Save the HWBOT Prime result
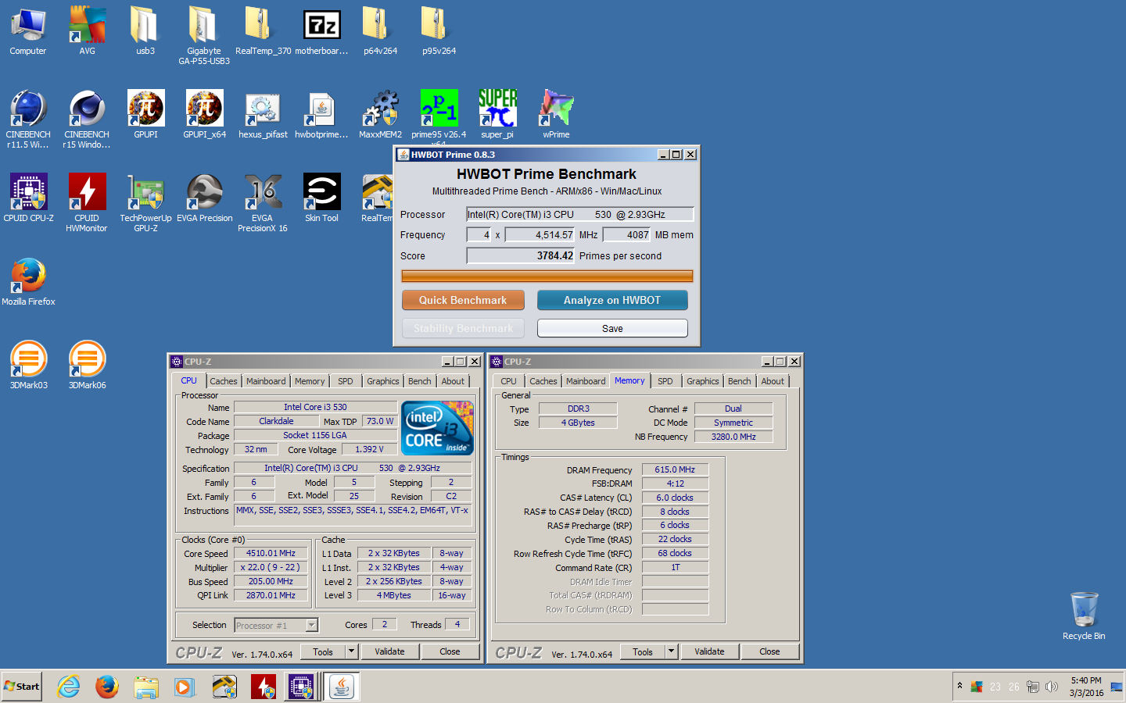This screenshot has width=1126, height=703. tap(612, 328)
